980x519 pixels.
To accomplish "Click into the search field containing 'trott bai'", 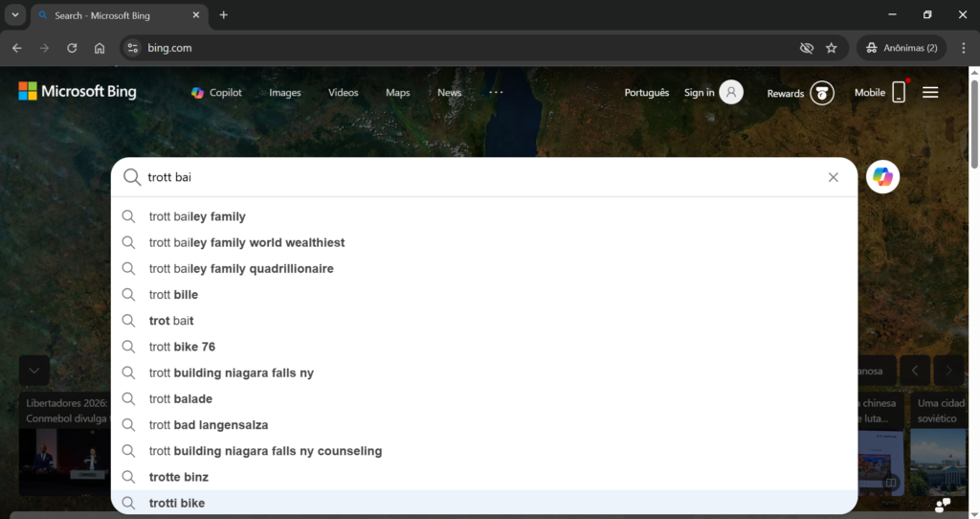I will tap(481, 177).
